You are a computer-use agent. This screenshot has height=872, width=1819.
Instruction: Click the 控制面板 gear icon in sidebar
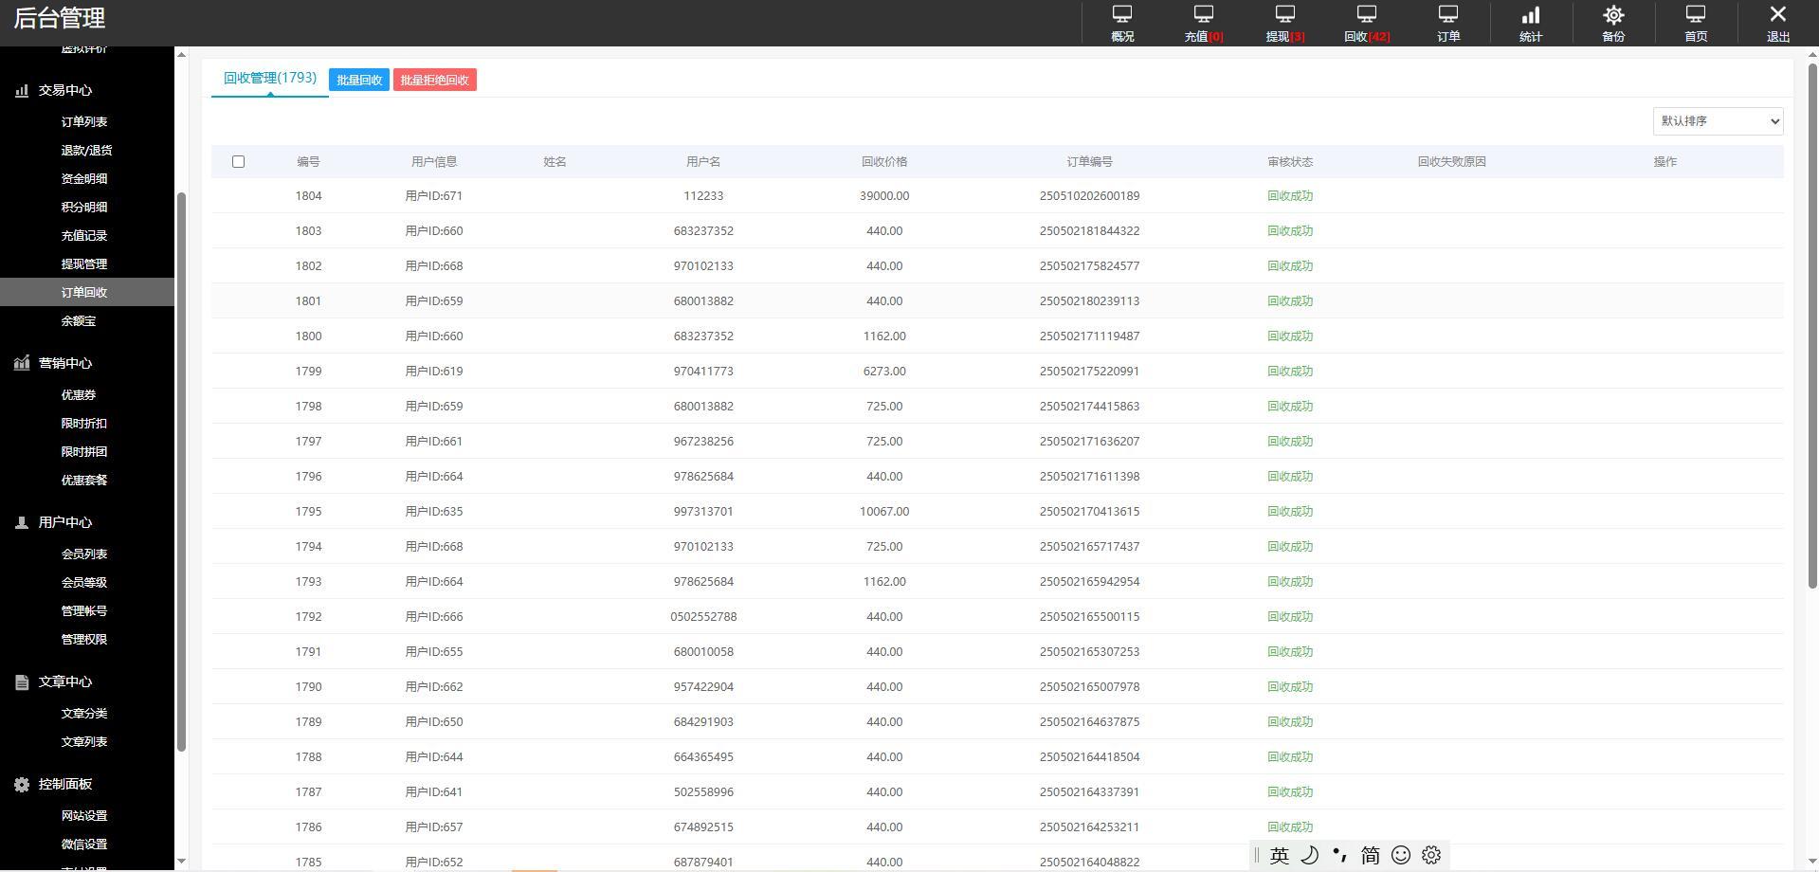coord(22,784)
